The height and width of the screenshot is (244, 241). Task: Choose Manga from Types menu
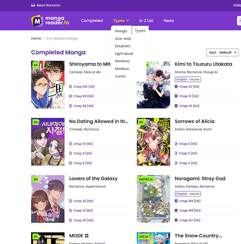pyautogui.click(x=121, y=31)
